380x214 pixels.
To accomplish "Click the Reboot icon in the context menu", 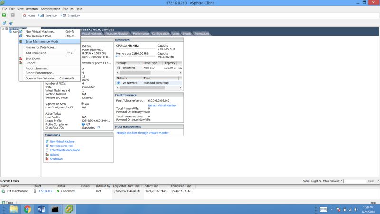I will [21, 63].
